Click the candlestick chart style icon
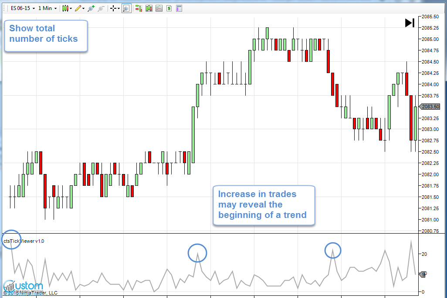Viewport: 447px width, 298px height. coord(65,8)
